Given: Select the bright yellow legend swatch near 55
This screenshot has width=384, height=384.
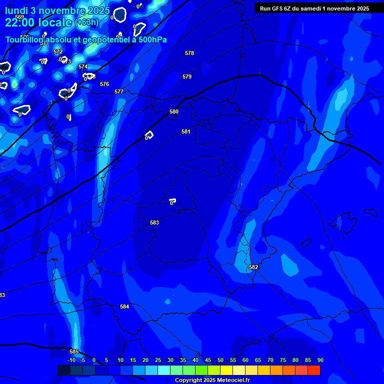Looking at the screenshot, I should point(226,370).
